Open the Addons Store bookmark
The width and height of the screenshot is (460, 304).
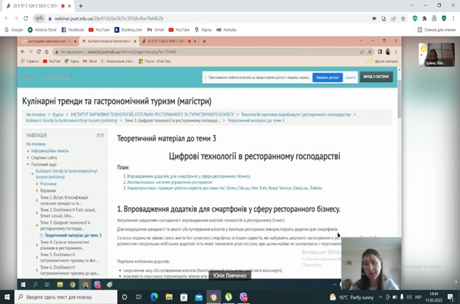point(42,30)
